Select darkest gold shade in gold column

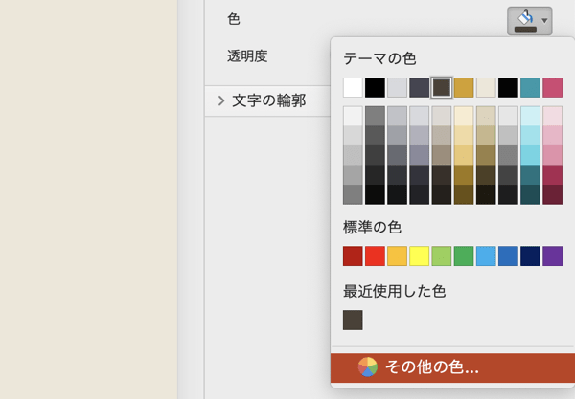[464, 194]
